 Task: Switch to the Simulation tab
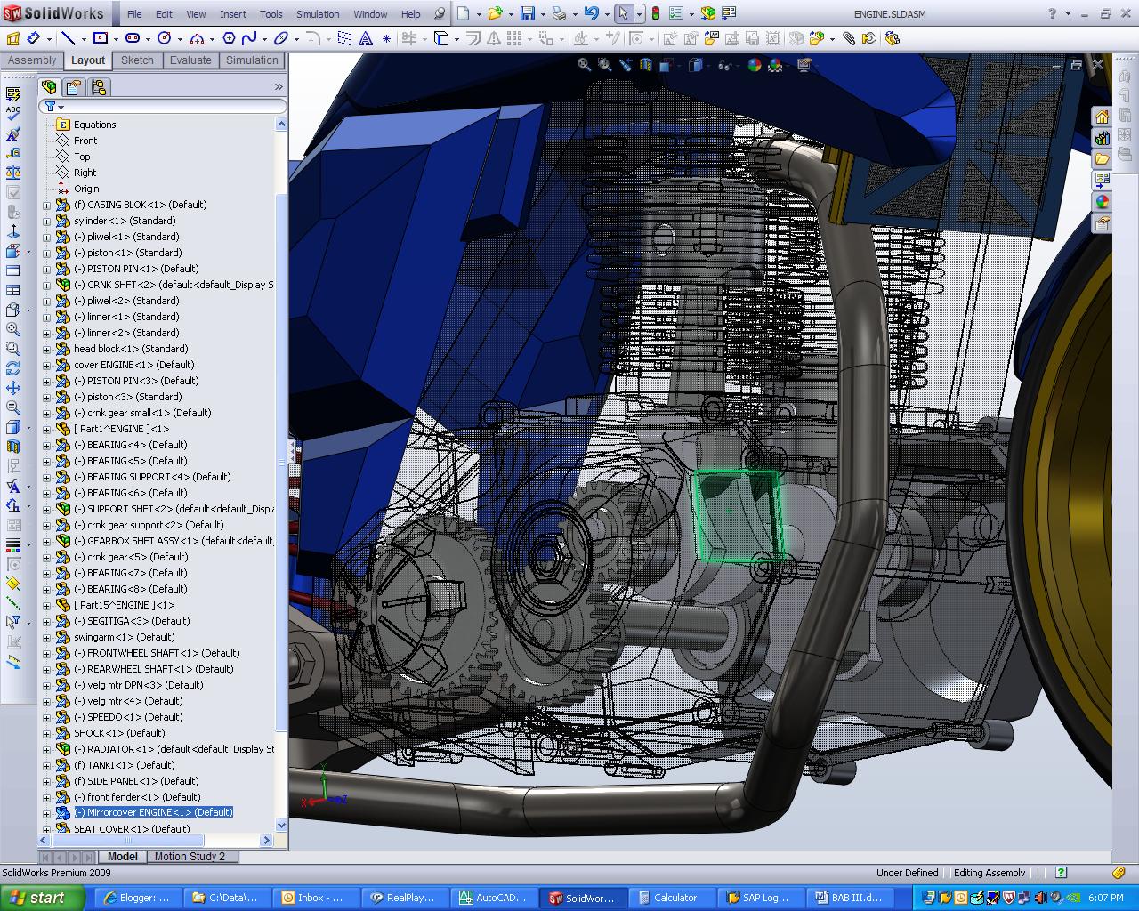point(252,60)
